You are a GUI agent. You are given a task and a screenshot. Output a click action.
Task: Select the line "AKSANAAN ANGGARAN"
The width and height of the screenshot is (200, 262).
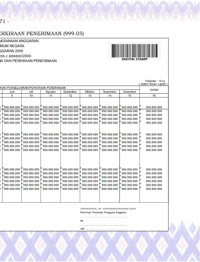tap(19, 41)
